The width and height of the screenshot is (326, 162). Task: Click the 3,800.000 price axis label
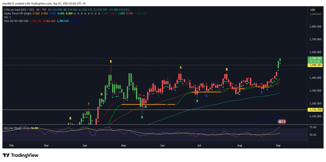click(316, 27)
